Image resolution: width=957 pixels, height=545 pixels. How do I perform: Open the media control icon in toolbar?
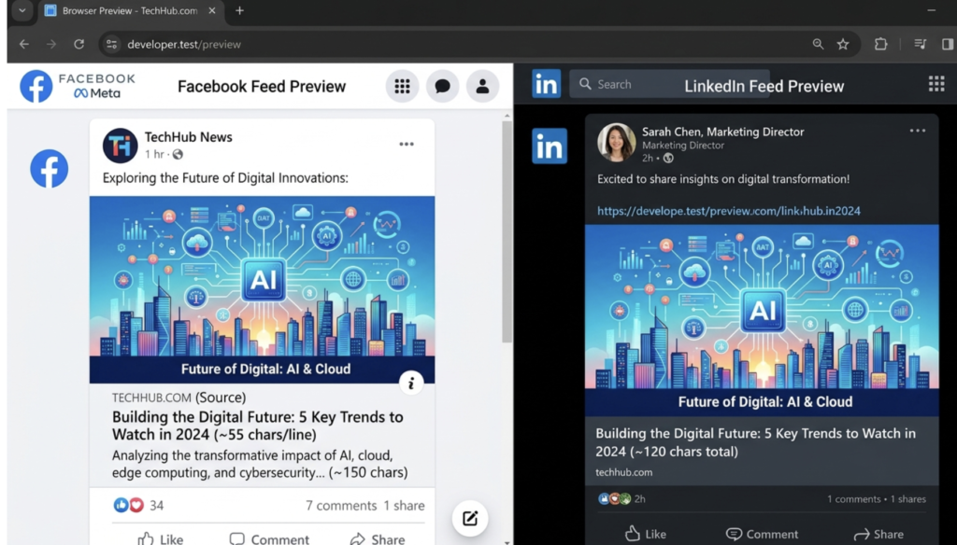point(921,44)
